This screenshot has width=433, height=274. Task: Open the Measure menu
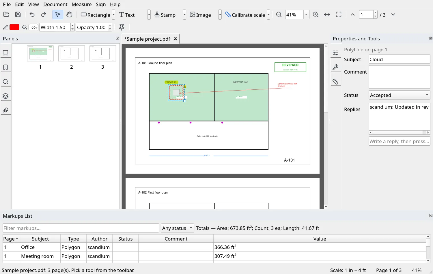(82, 4)
